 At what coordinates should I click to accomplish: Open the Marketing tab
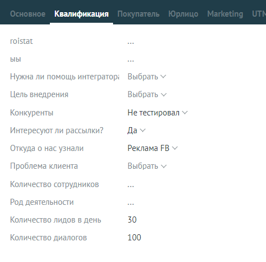click(225, 14)
